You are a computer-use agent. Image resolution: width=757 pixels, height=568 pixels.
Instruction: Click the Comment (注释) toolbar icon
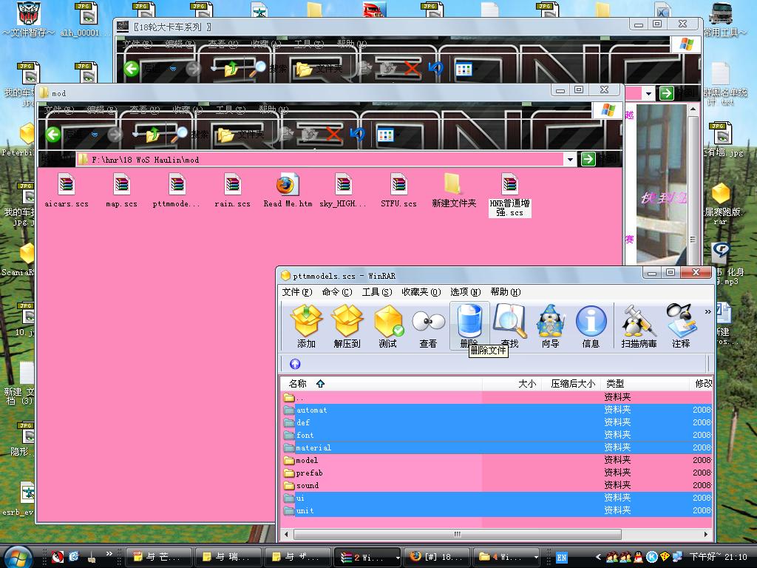click(681, 325)
